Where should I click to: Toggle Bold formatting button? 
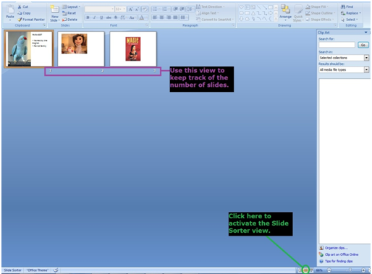pyautogui.click(x=88, y=17)
